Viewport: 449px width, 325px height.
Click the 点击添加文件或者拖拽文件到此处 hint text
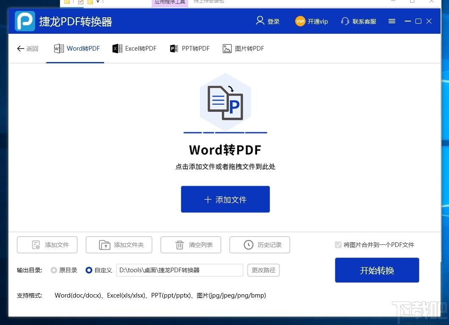pyautogui.click(x=225, y=167)
